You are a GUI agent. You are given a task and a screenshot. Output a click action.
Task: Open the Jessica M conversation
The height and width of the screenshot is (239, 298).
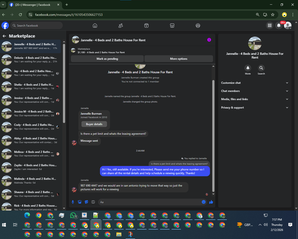pyautogui.click(x=31, y=114)
